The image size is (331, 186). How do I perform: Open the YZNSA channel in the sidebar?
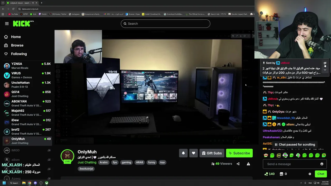click(x=27, y=66)
